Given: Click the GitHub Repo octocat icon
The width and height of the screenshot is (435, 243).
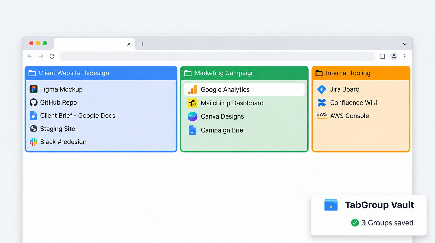Looking at the screenshot, I should click(x=33, y=102).
